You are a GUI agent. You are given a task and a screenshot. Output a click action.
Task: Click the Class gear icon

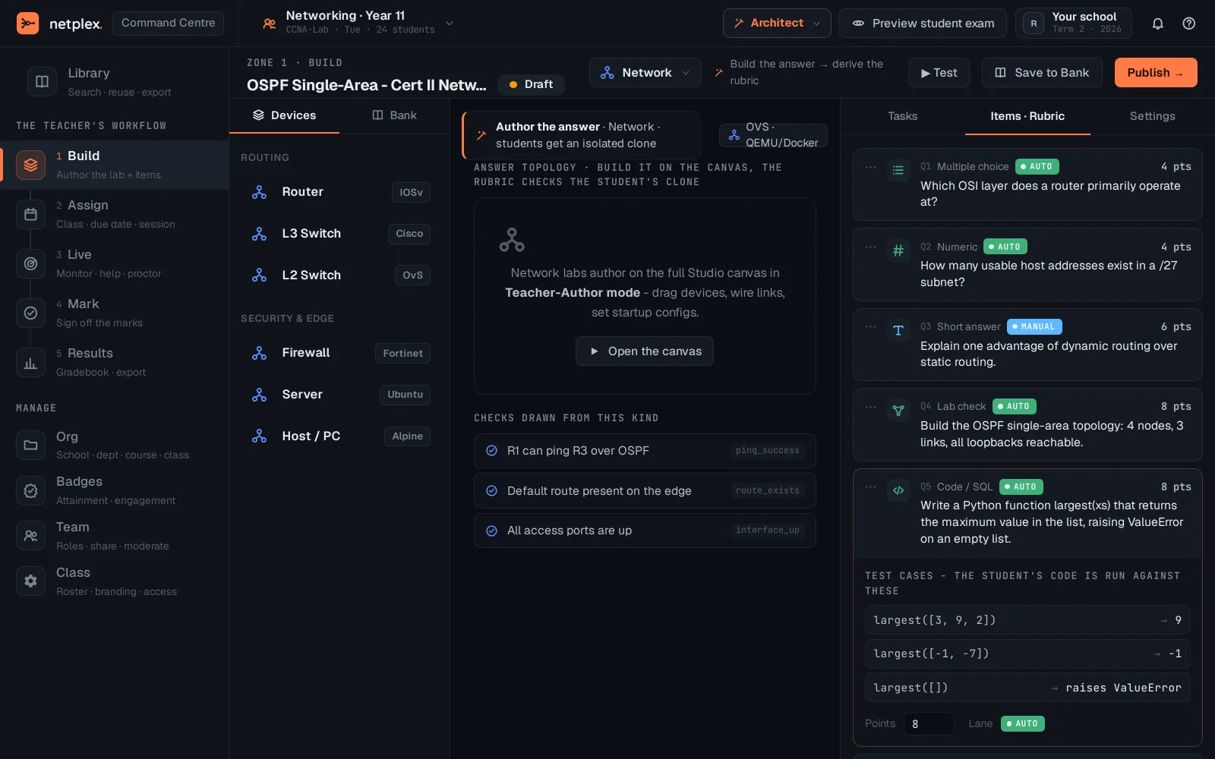pyautogui.click(x=30, y=581)
